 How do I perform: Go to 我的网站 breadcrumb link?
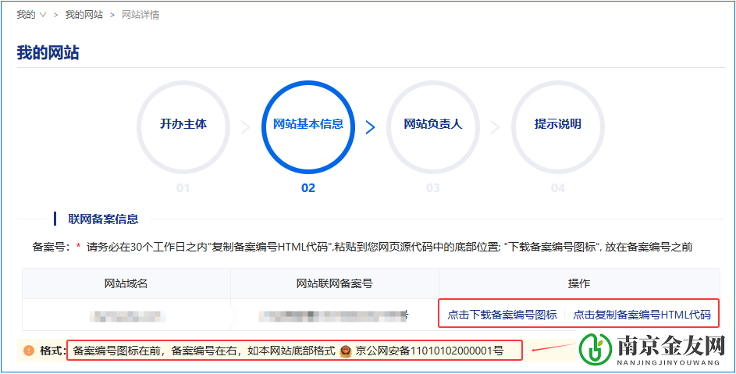pos(84,15)
